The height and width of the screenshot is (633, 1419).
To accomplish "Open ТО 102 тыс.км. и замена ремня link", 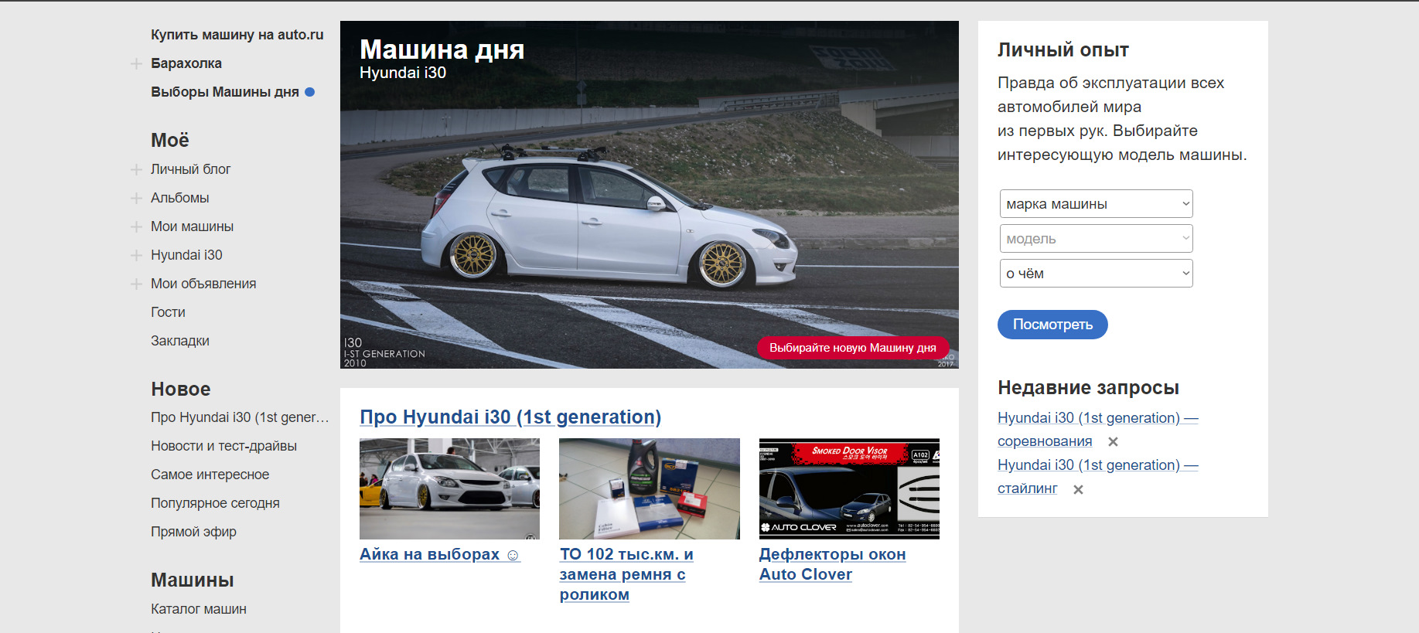I will (x=626, y=574).
